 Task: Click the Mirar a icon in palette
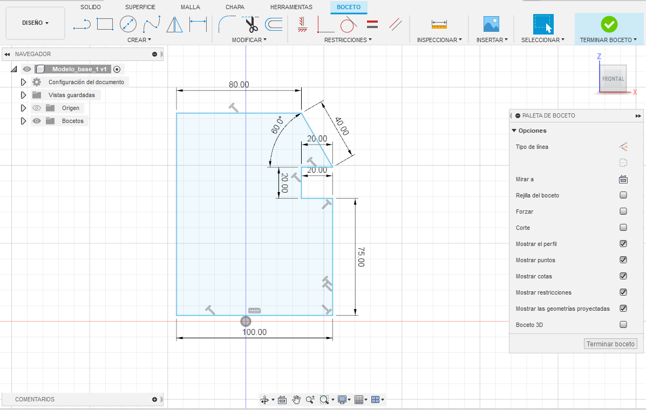coord(623,179)
